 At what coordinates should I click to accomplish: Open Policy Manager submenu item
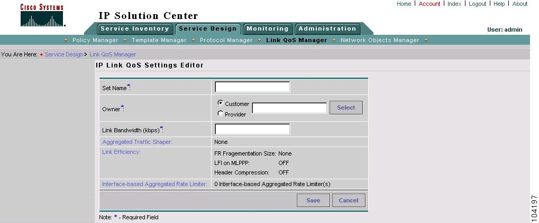tap(95, 40)
